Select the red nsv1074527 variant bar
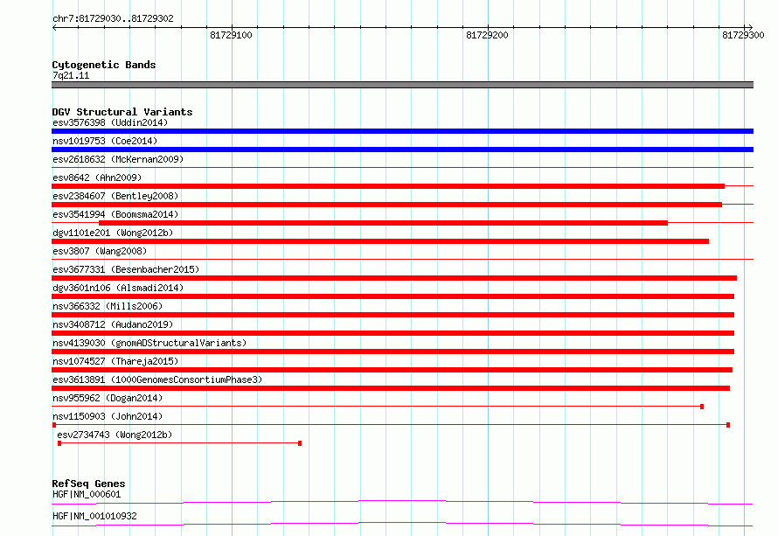The height and width of the screenshot is (536, 778). [x=392, y=370]
